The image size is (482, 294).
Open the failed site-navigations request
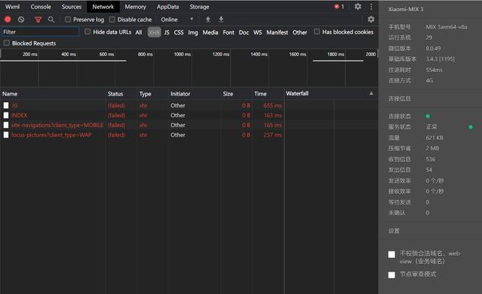[57, 125]
